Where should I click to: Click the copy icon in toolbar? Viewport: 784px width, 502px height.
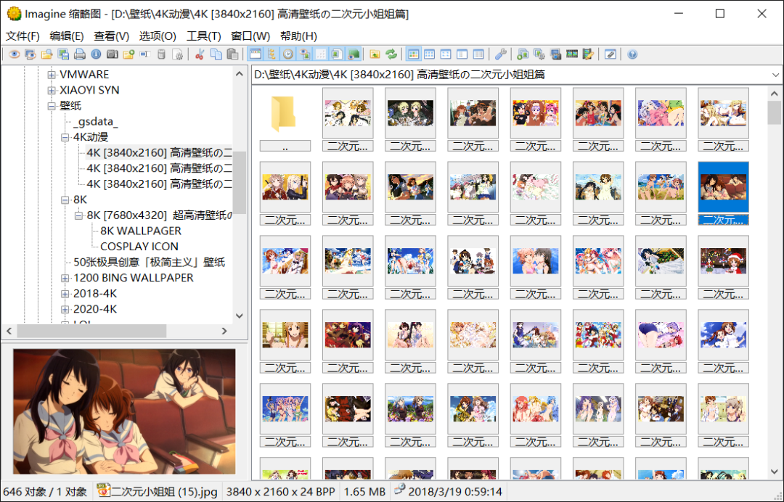point(216,54)
